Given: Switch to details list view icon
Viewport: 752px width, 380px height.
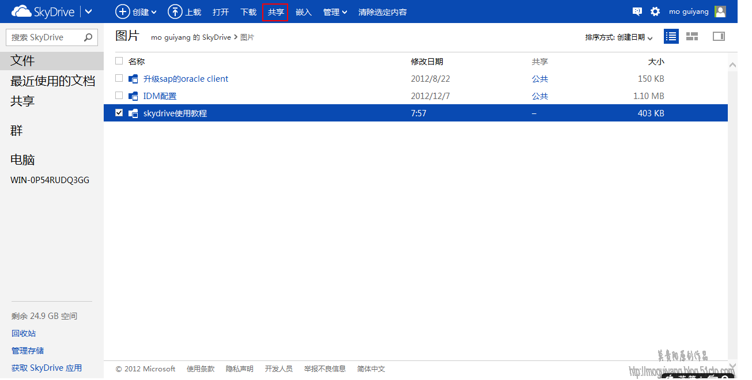Looking at the screenshot, I should click(x=671, y=36).
